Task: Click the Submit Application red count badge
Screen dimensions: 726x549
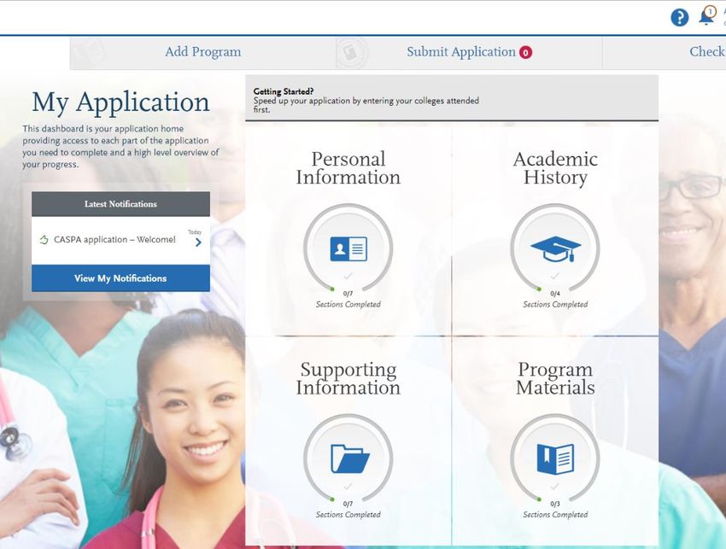Action: click(525, 53)
